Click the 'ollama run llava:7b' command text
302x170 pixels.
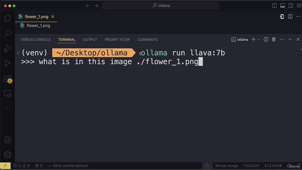(x=183, y=53)
